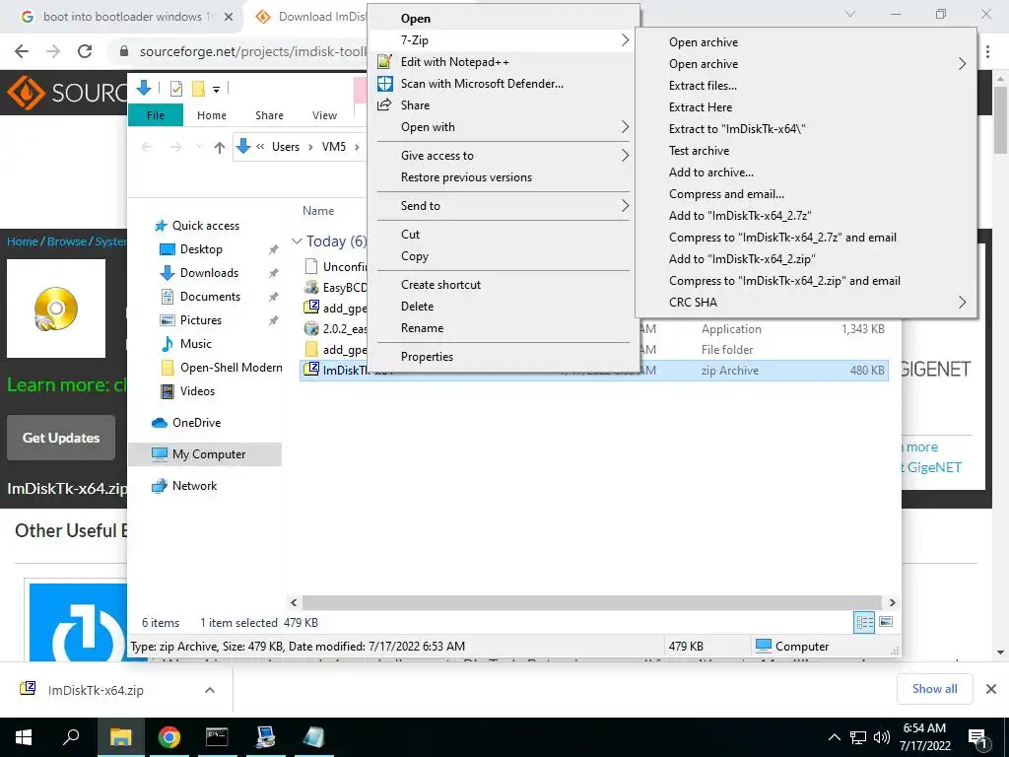Click the Downloads arrow icon in sidebar

pos(167,273)
